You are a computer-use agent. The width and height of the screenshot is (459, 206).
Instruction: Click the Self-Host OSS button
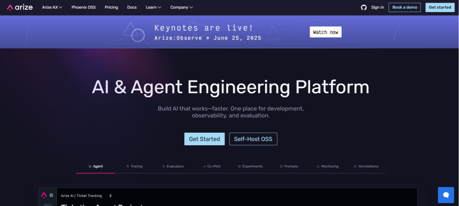tap(253, 139)
